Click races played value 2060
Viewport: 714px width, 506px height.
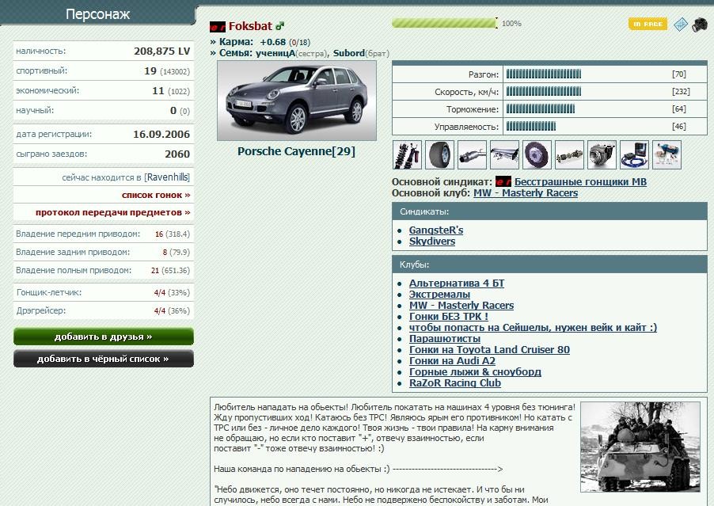177,154
